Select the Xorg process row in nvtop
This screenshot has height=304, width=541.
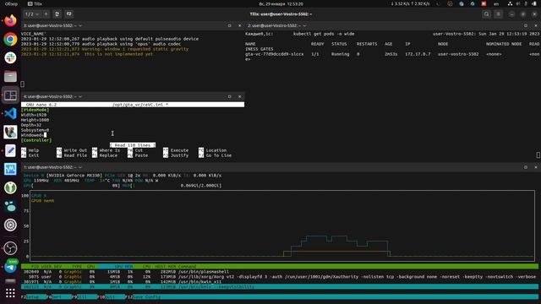[280, 277]
